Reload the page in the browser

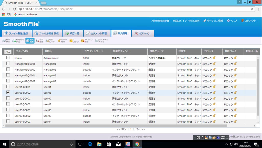[x=14, y=9]
